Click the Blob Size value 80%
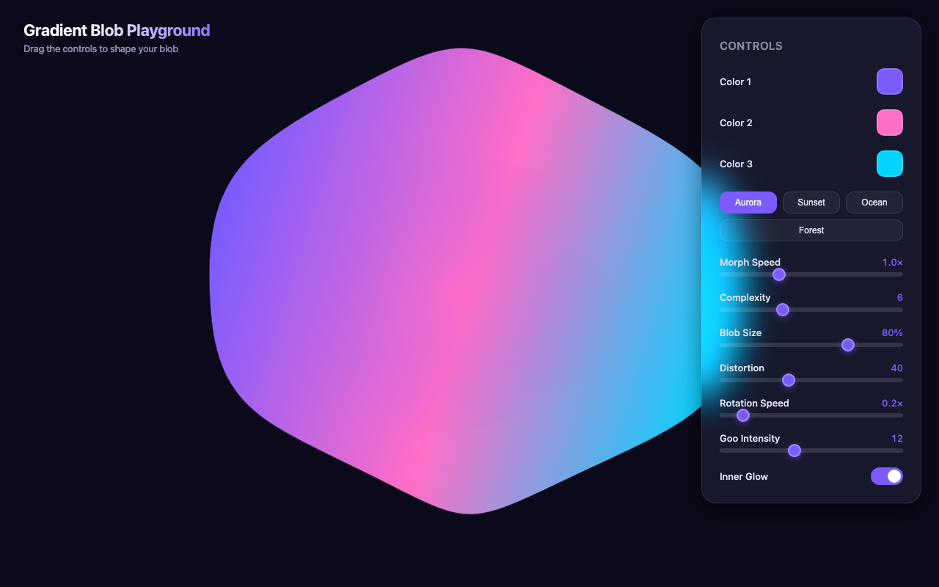The width and height of the screenshot is (939, 587). 892,332
